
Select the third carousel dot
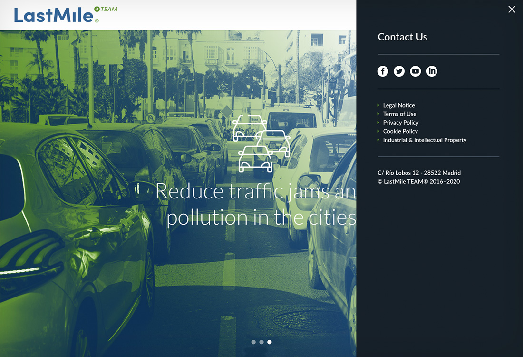(270, 342)
